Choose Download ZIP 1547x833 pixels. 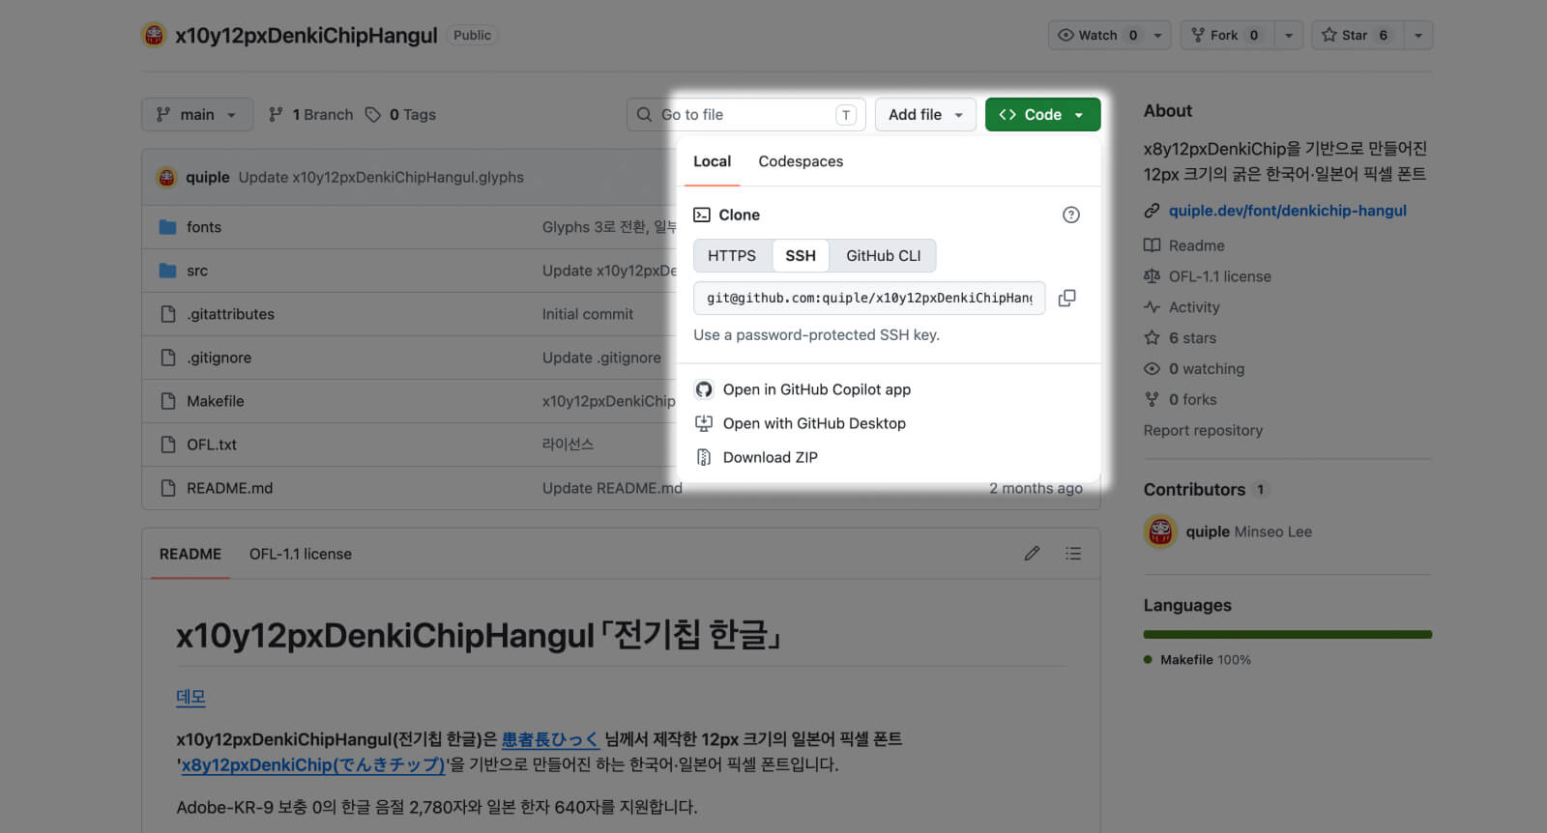(771, 457)
